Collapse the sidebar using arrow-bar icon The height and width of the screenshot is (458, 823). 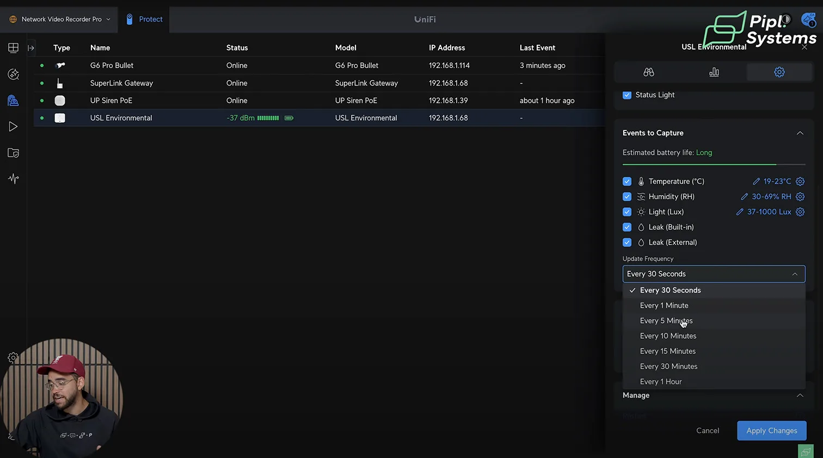[31, 48]
